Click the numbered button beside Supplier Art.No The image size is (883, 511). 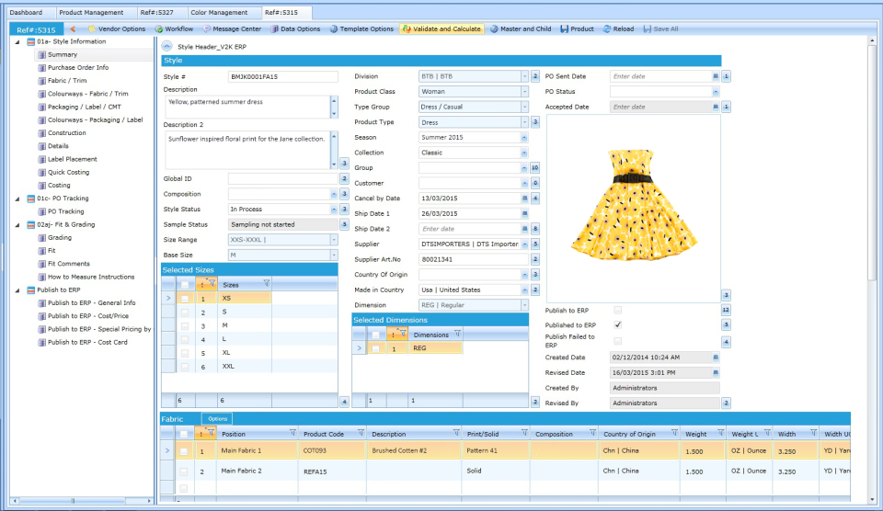(x=535, y=259)
